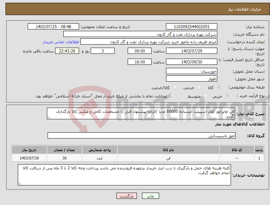This screenshot has height=205, width=270.
Task: Click the quantity cell 30
Action: coord(64,158)
